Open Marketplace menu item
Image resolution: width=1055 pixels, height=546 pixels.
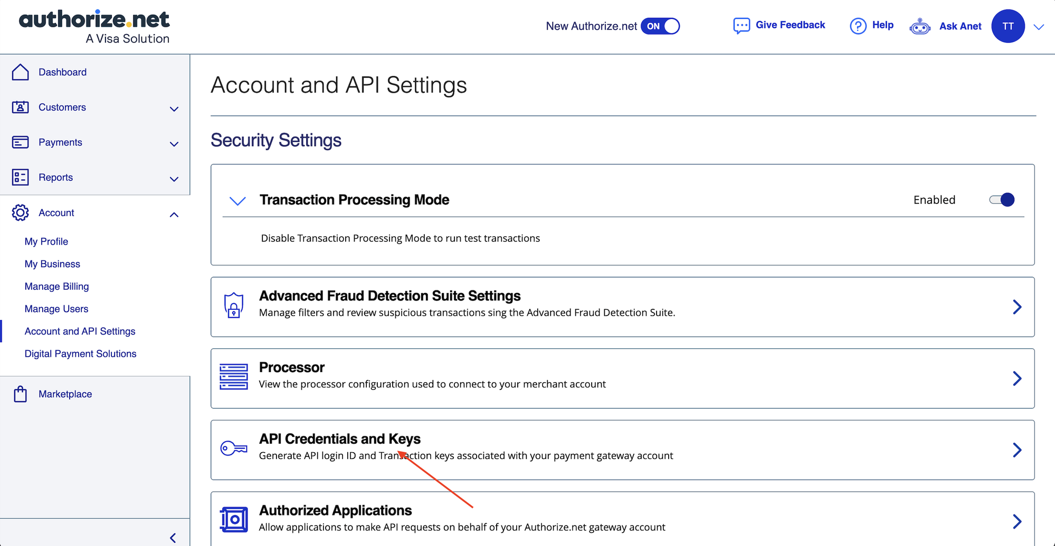click(x=65, y=394)
